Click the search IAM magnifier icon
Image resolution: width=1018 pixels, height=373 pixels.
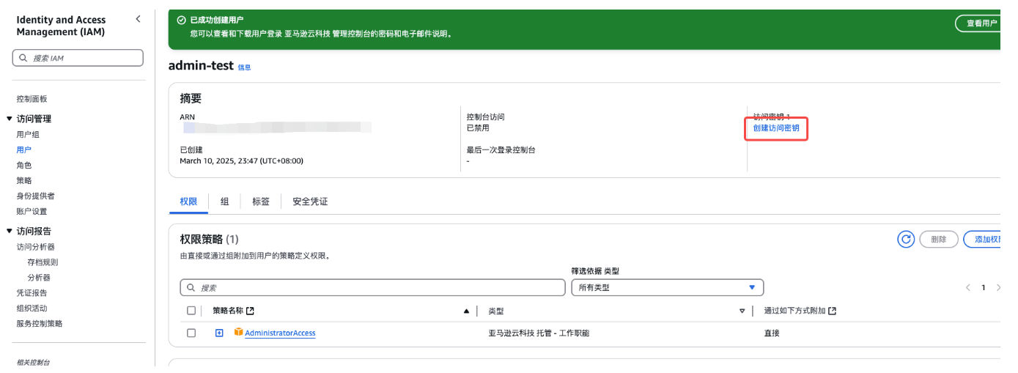(x=23, y=58)
